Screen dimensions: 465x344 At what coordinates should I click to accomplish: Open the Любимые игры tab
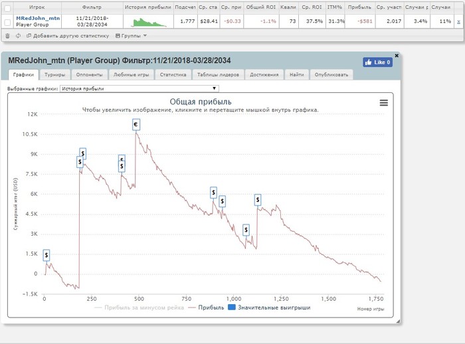tap(131, 75)
